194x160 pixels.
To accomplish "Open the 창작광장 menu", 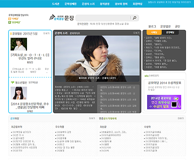I will 105,4.
